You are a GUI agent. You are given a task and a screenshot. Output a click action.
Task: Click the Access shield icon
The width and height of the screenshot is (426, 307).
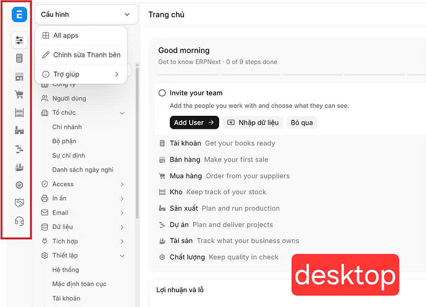44,184
